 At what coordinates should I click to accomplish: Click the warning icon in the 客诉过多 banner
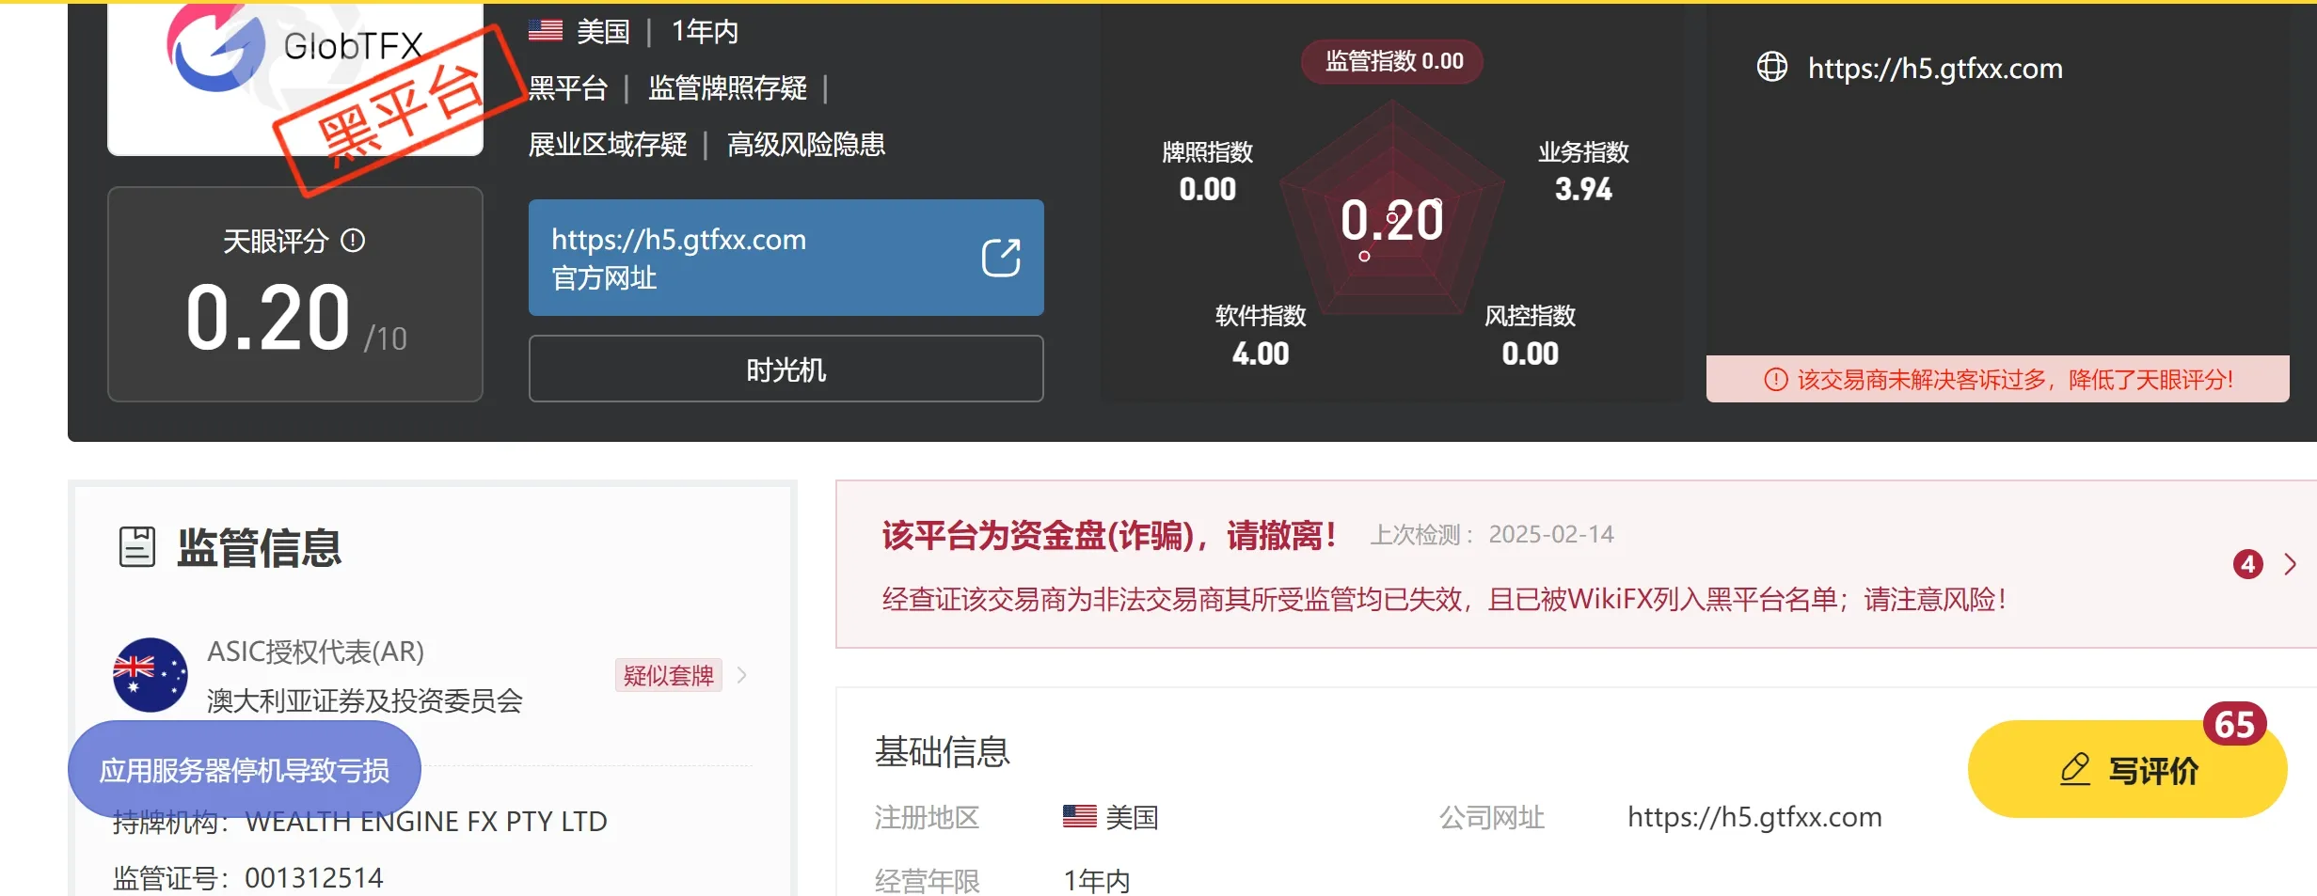(x=1775, y=379)
